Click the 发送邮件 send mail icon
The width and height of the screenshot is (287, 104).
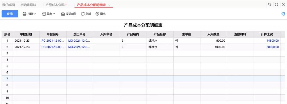pos(63,14)
